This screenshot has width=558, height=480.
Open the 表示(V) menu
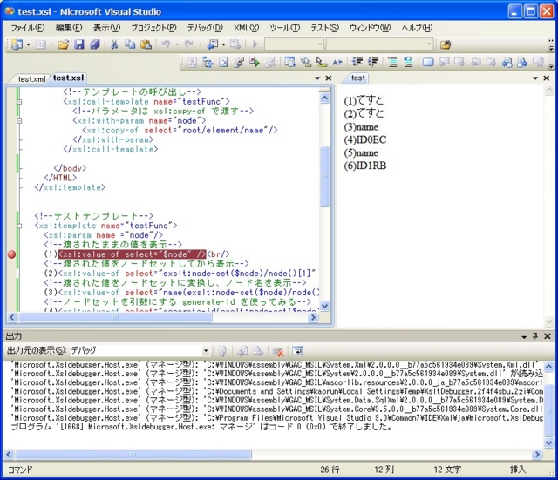(106, 28)
